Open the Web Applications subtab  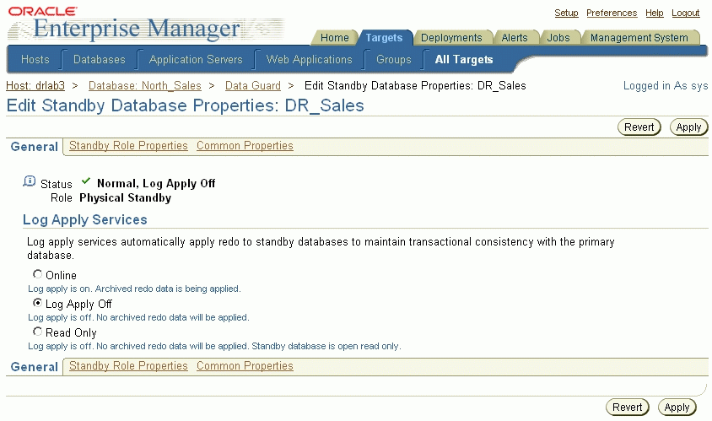[310, 60]
